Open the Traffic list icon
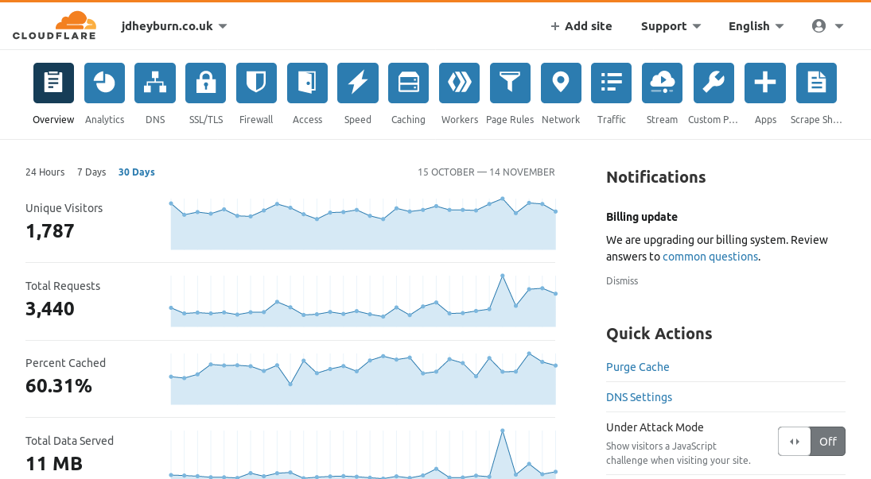The width and height of the screenshot is (871, 479). pos(611,83)
